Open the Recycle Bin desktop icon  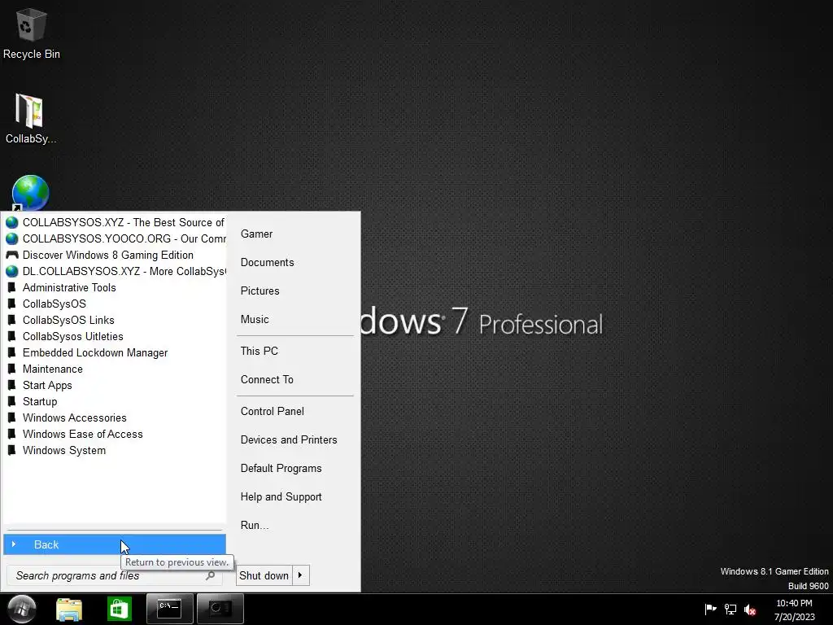click(x=30, y=34)
